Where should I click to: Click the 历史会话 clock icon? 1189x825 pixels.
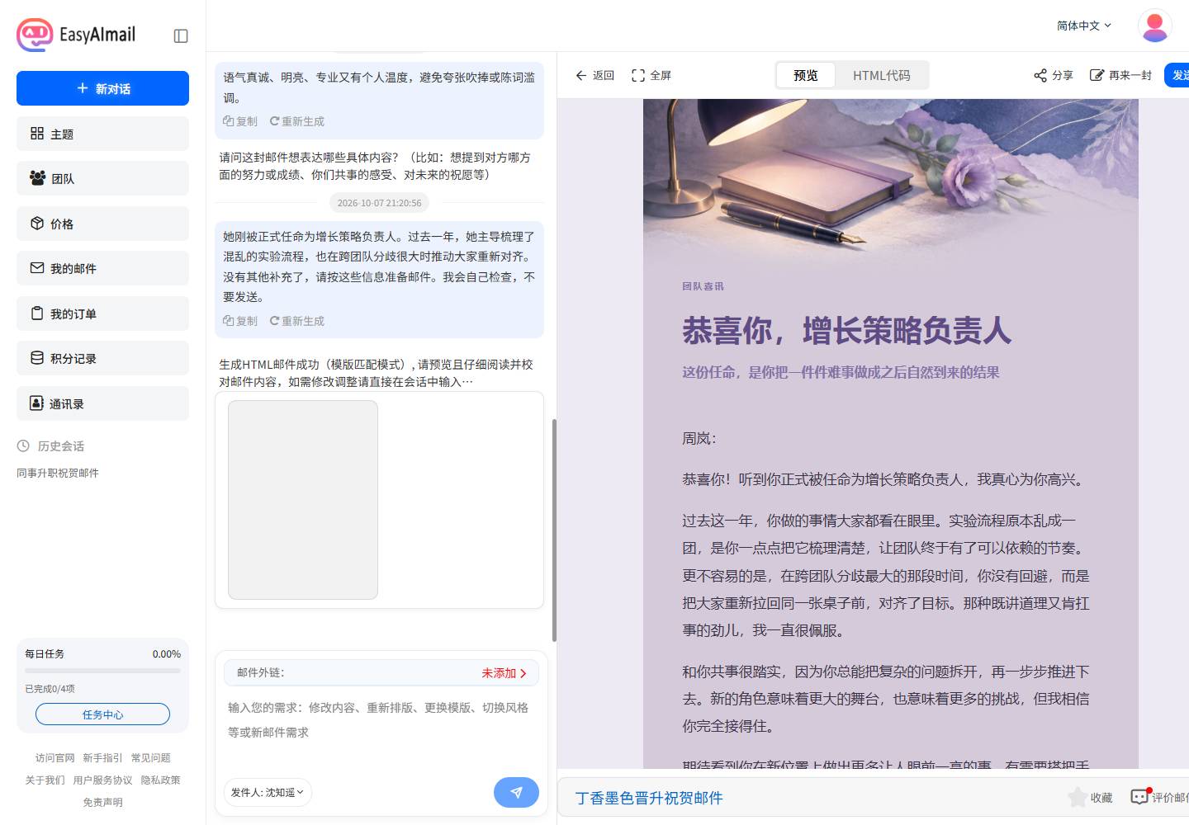click(23, 445)
